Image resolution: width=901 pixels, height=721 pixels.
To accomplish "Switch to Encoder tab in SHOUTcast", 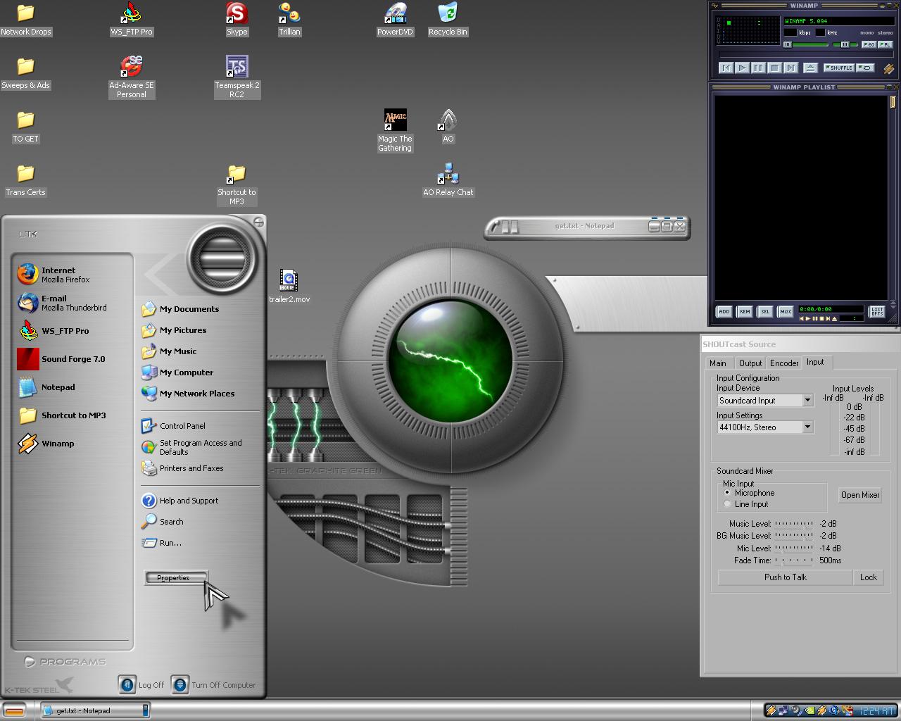I will pyautogui.click(x=784, y=363).
